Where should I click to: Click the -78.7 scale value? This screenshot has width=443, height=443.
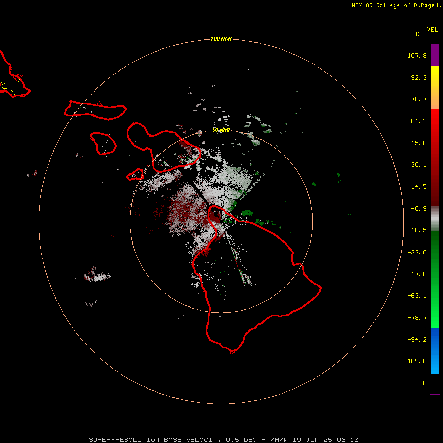pos(417,318)
